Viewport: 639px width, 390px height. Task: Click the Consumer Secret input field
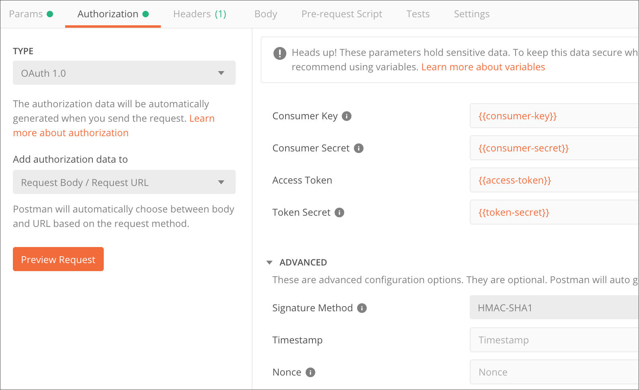pos(554,148)
